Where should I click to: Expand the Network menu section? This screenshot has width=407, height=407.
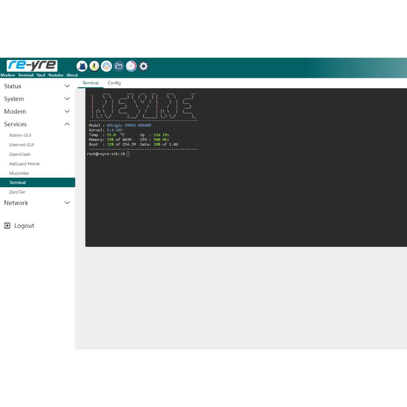click(x=16, y=203)
